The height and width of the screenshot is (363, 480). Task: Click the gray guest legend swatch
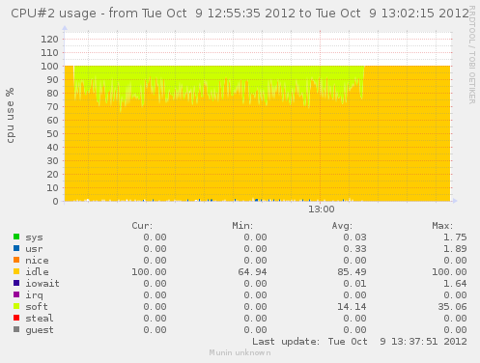tap(16, 329)
